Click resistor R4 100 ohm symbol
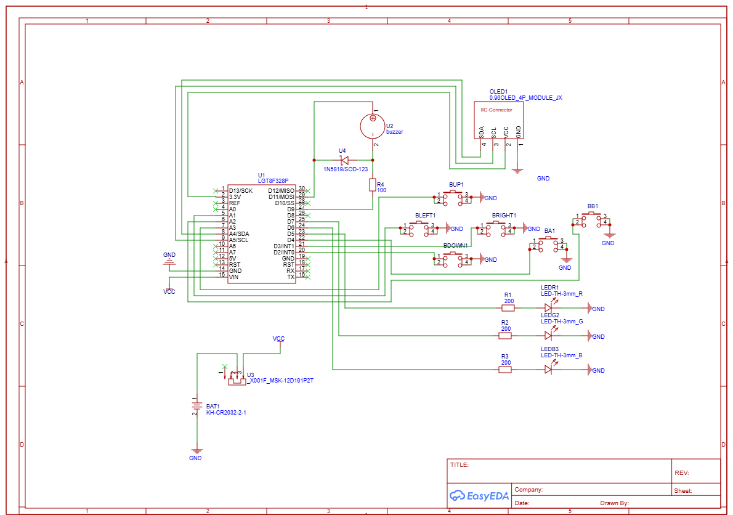The width and height of the screenshot is (733, 515). tap(373, 185)
